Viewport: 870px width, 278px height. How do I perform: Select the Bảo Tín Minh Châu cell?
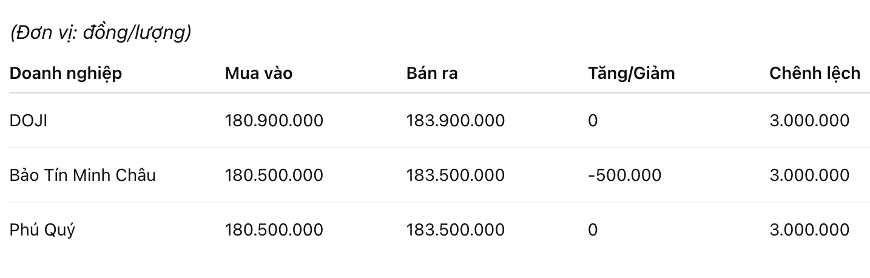coord(83,175)
